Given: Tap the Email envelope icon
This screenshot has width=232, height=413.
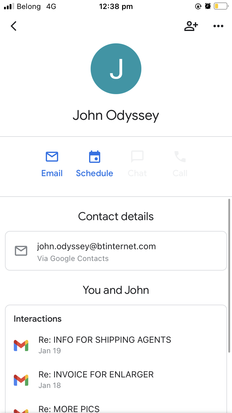Looking at the screenshot, I should [x=52, y=157].
